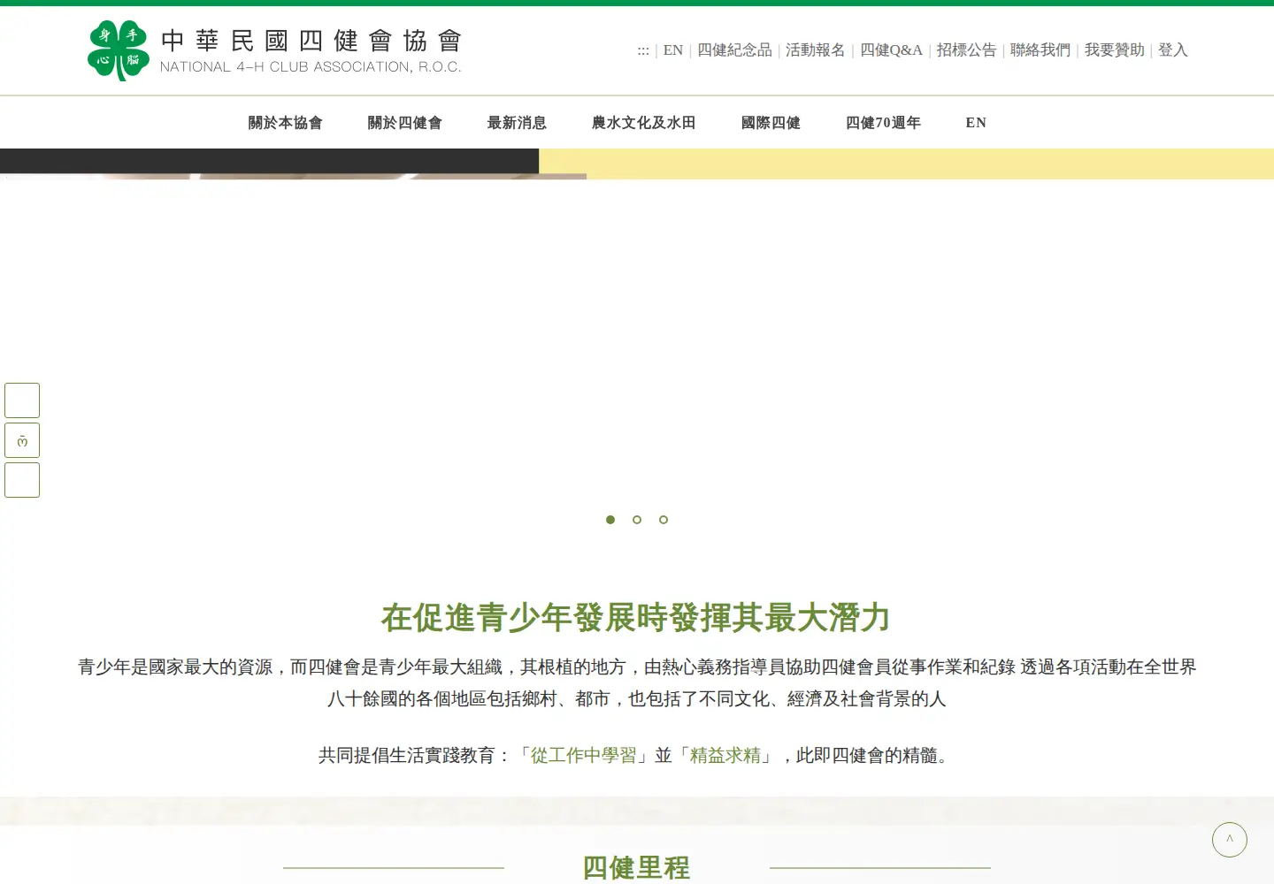Click the heading 在促進青少年發展時發揮其最大潛力
Viewport: 1274px width, 884px height.
point(636,617)
